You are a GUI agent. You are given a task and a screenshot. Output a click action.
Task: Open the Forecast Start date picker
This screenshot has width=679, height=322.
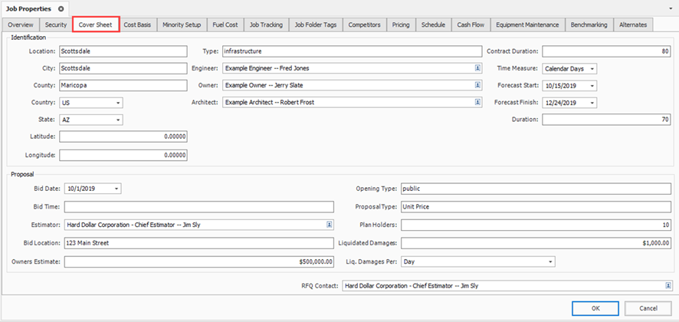click(592, 85)
